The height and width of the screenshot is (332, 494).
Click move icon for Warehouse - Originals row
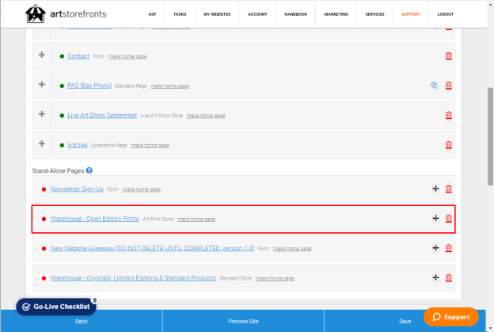pos(435,277)
